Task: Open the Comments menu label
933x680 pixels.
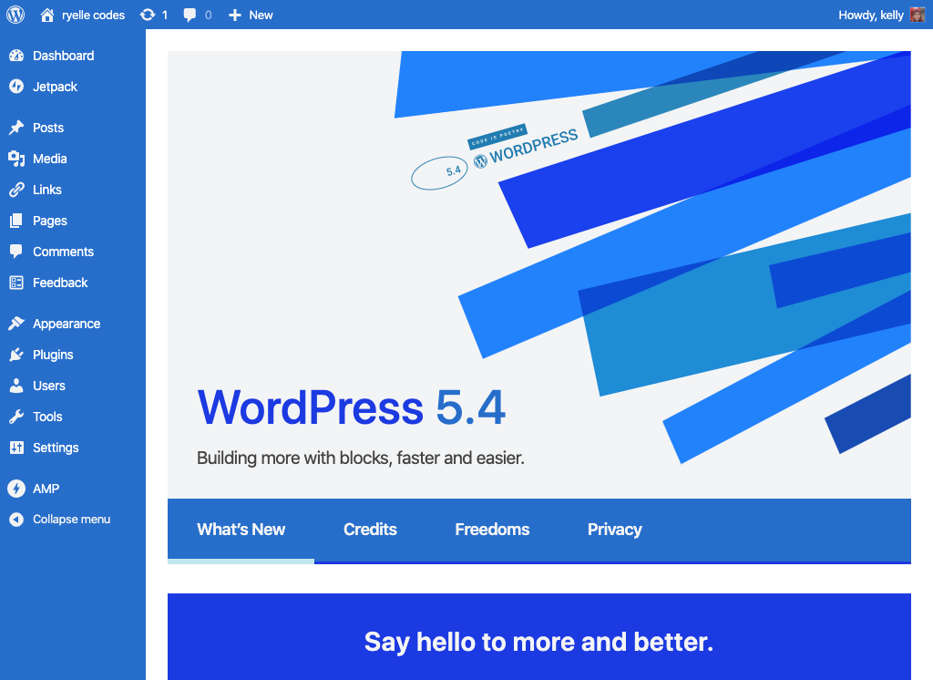Action: point(63,252)
